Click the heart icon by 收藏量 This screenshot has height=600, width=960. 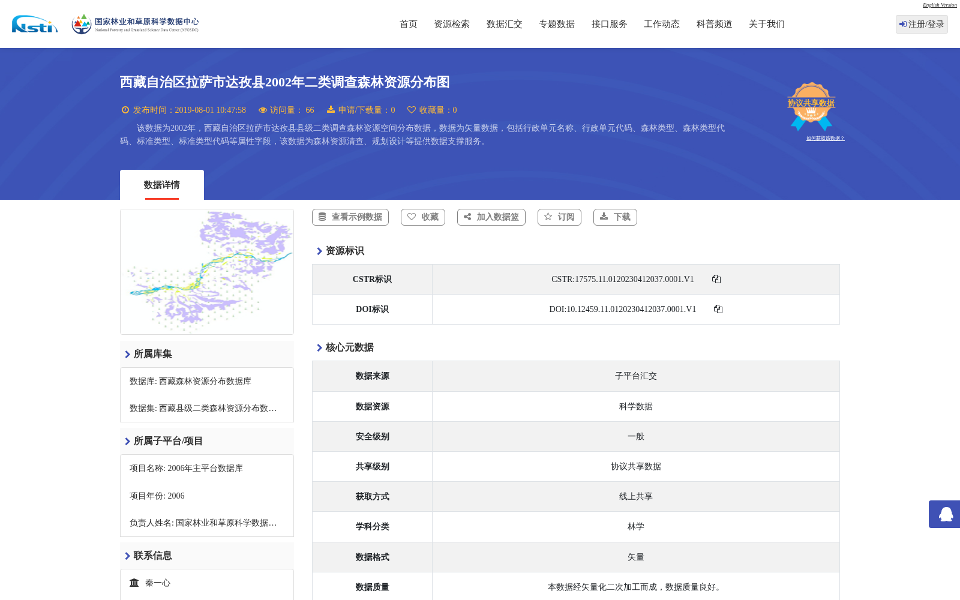[x=412, y=110]
